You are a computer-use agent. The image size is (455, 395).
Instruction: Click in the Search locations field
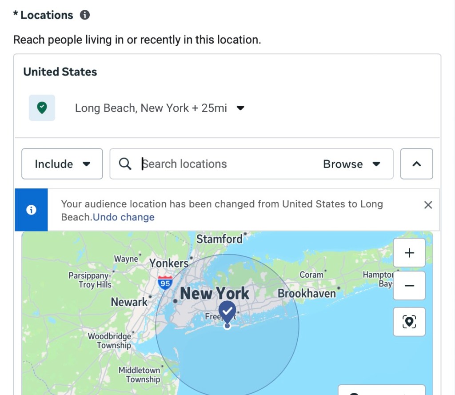pos(222,164)
